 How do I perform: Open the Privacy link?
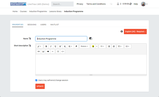pyautogui.click(x=80, y=4)
